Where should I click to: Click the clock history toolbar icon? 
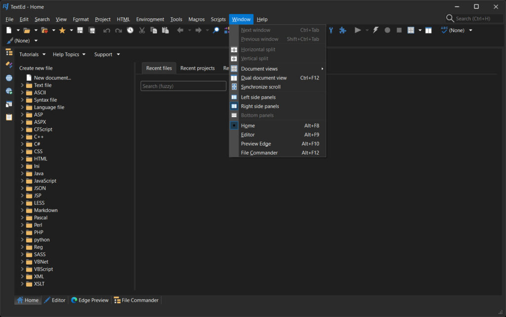pyautogui.click(x=130, y=30)
